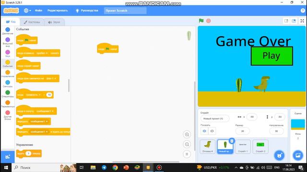Click the project title field 'Проект Scratch'

[x=125, y=11]
